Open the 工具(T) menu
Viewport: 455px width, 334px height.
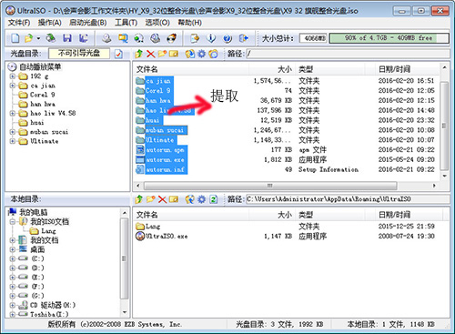[x=126, y=23]
